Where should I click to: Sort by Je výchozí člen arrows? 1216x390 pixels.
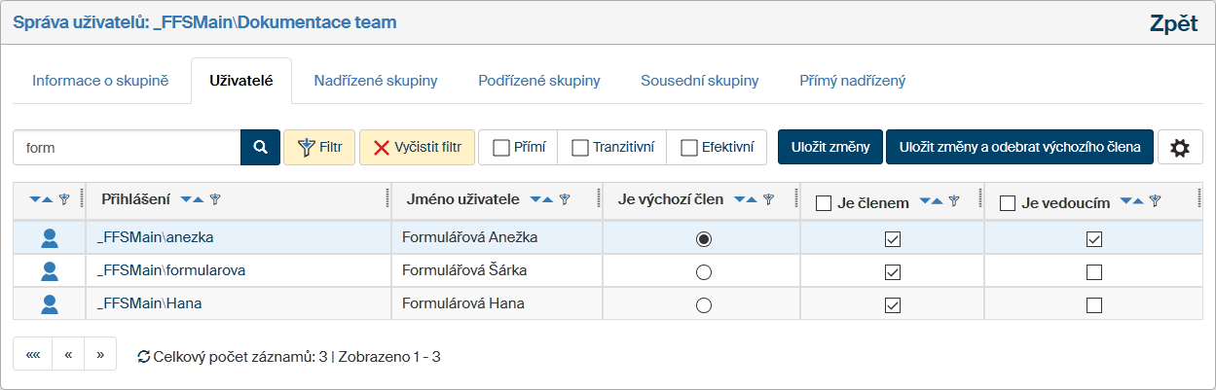(x=746, y=199)
